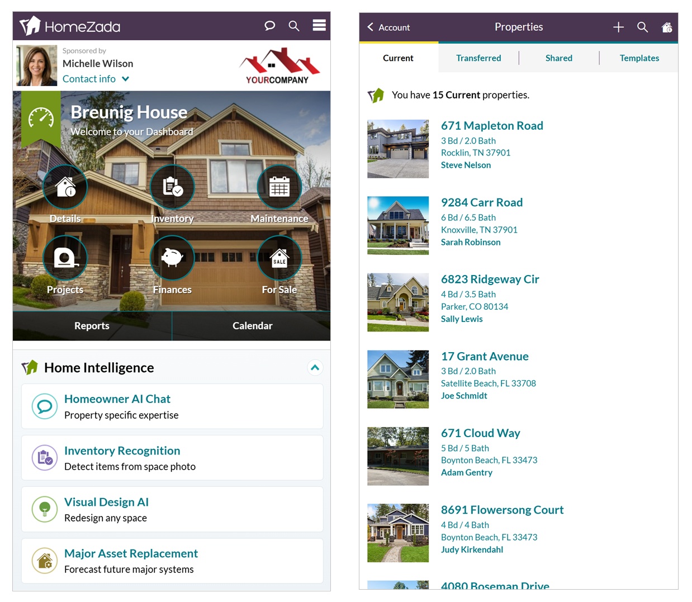Click the 6823 Ridgeway Cir house thumbnail
692x602 pixels.
398,302
